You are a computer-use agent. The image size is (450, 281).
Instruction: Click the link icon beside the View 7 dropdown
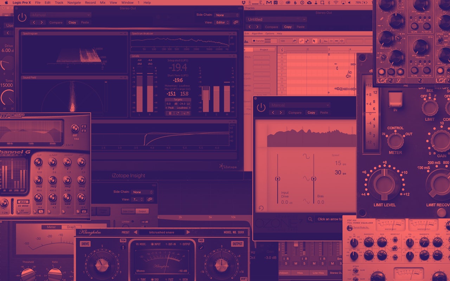[x=150, y=200]
